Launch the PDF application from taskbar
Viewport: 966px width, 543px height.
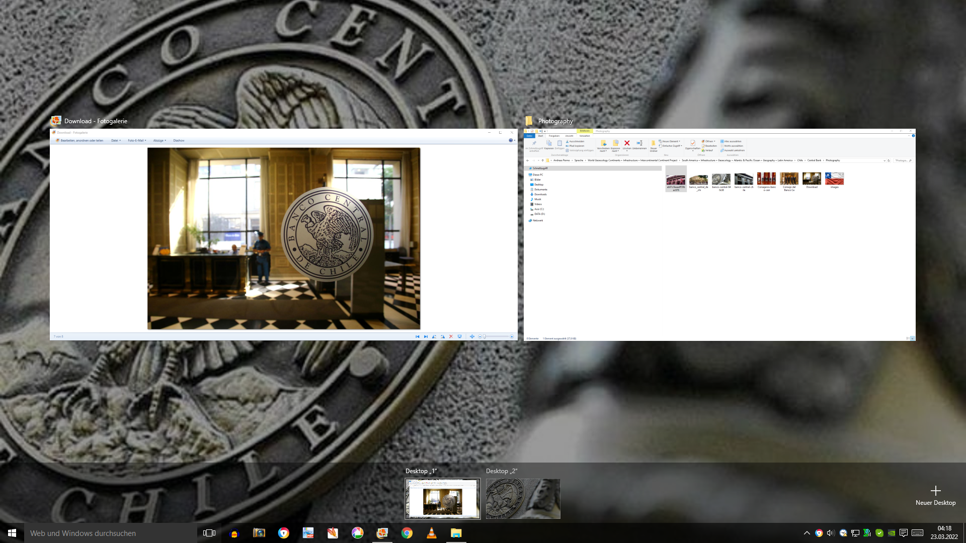(308, 533)
